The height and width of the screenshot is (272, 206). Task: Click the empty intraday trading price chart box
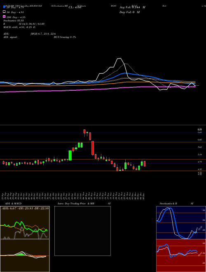point(82,231)
